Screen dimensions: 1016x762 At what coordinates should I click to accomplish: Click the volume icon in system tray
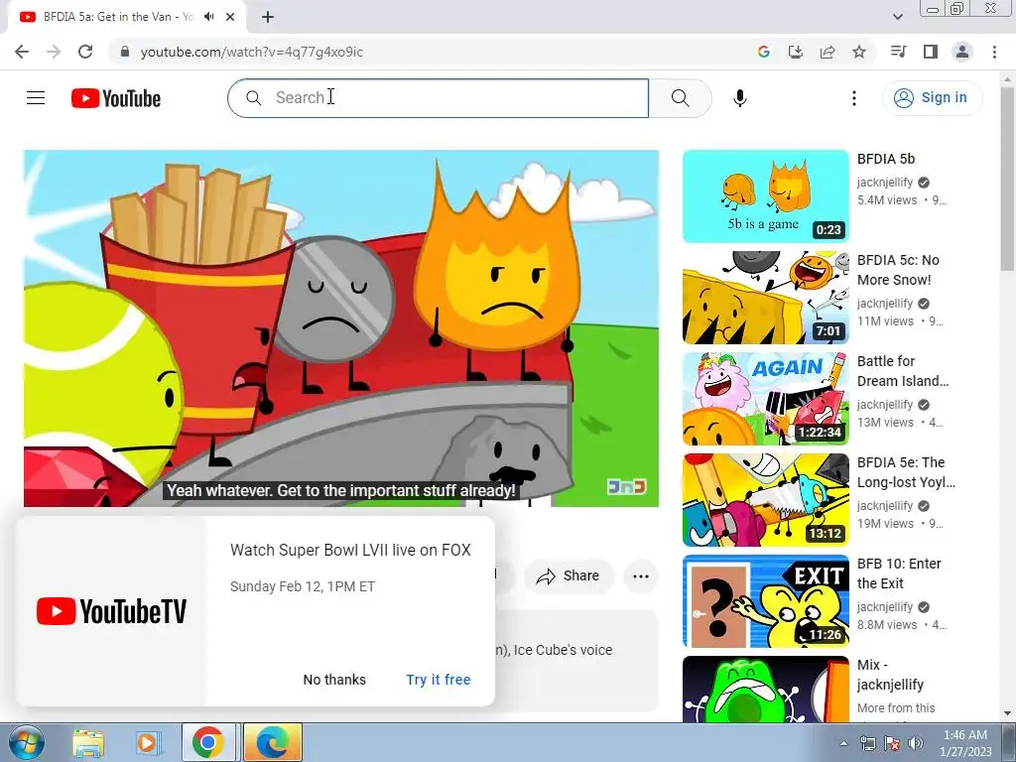pos(916,743)
